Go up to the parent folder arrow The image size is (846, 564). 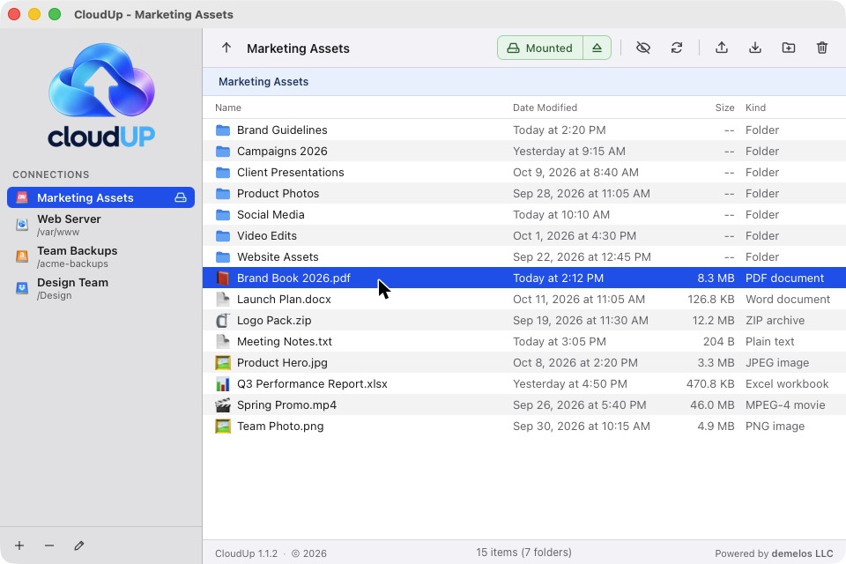tap(226, 48)
